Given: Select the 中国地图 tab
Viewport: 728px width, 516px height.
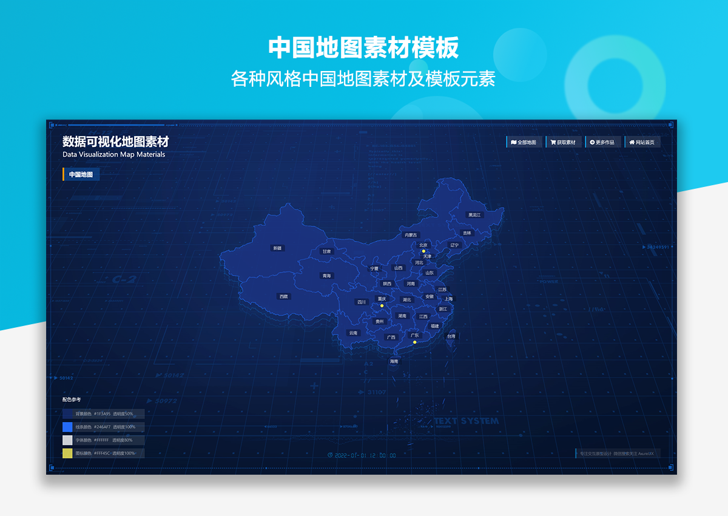Looking at the screenshot, I should click(81, 174).
